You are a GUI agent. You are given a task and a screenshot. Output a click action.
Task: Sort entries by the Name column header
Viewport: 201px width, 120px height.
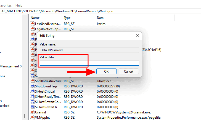(x=45, y=18)
